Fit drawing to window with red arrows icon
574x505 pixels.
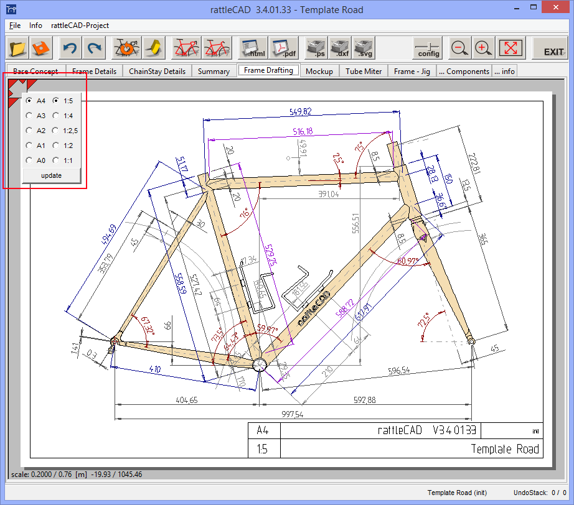(x=510, y=48)
